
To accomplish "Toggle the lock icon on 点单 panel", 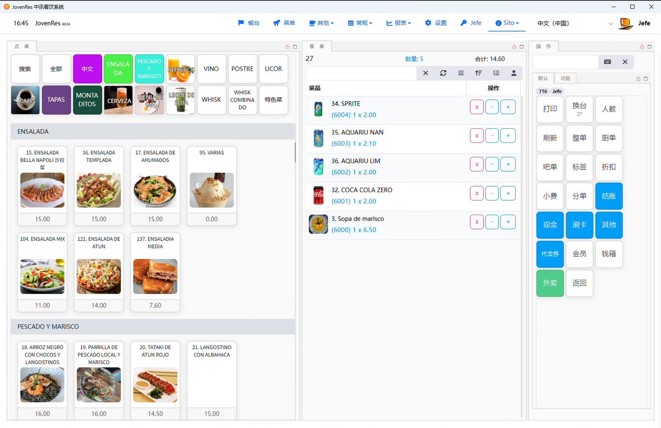I will pos(287,47).
